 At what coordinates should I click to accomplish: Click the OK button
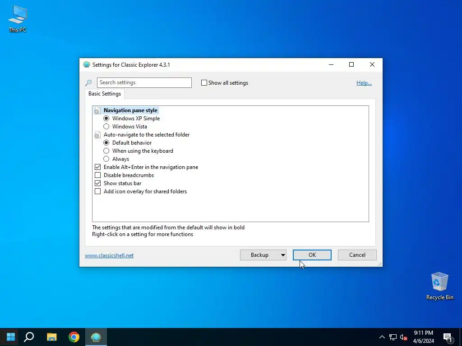pyautogui.click(x=312, y=255)
